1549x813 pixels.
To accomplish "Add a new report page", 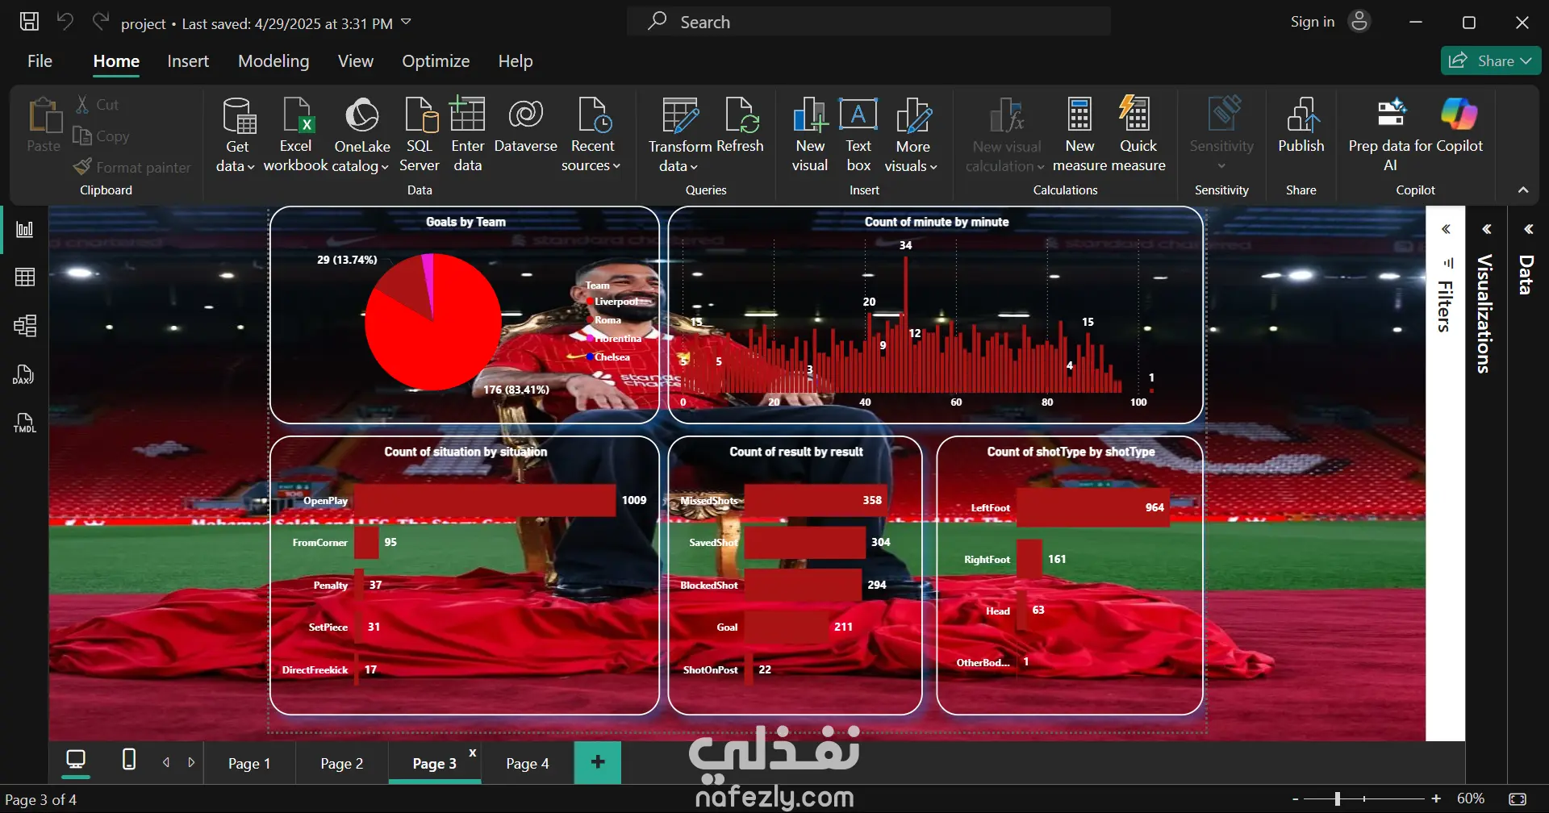I will point(598,762).
